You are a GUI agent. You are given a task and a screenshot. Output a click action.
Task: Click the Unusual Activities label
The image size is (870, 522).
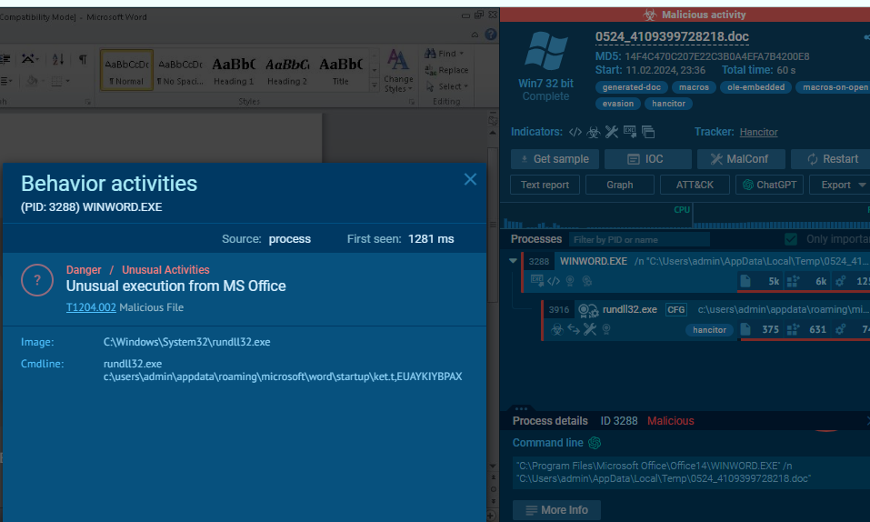pos(165,270)
